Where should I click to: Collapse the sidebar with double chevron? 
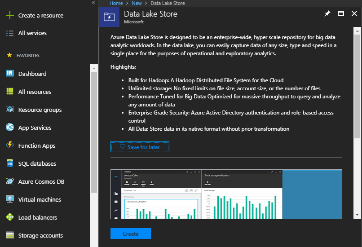(x=93, y=3)
